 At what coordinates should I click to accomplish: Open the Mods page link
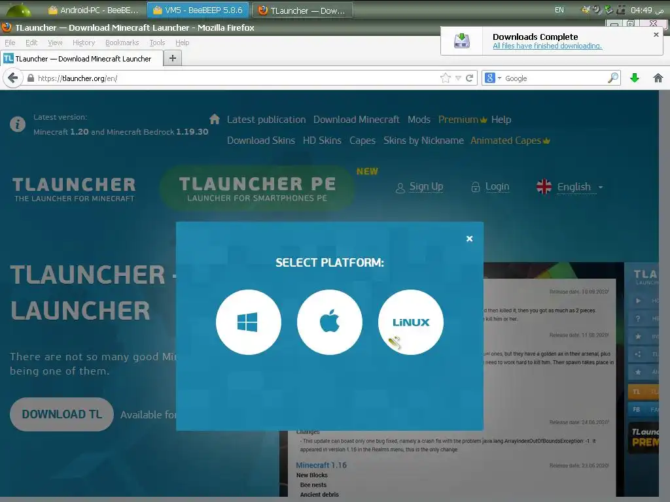(x=419, y=120)
